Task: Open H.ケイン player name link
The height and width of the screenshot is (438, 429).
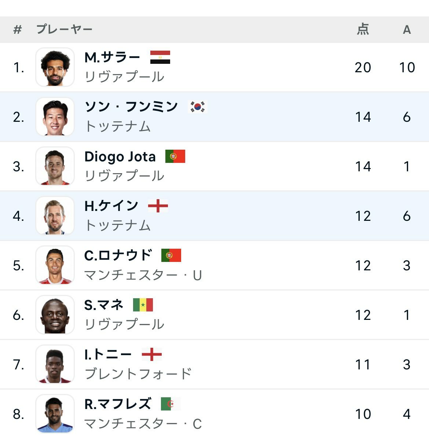Action: coord(111,206)
